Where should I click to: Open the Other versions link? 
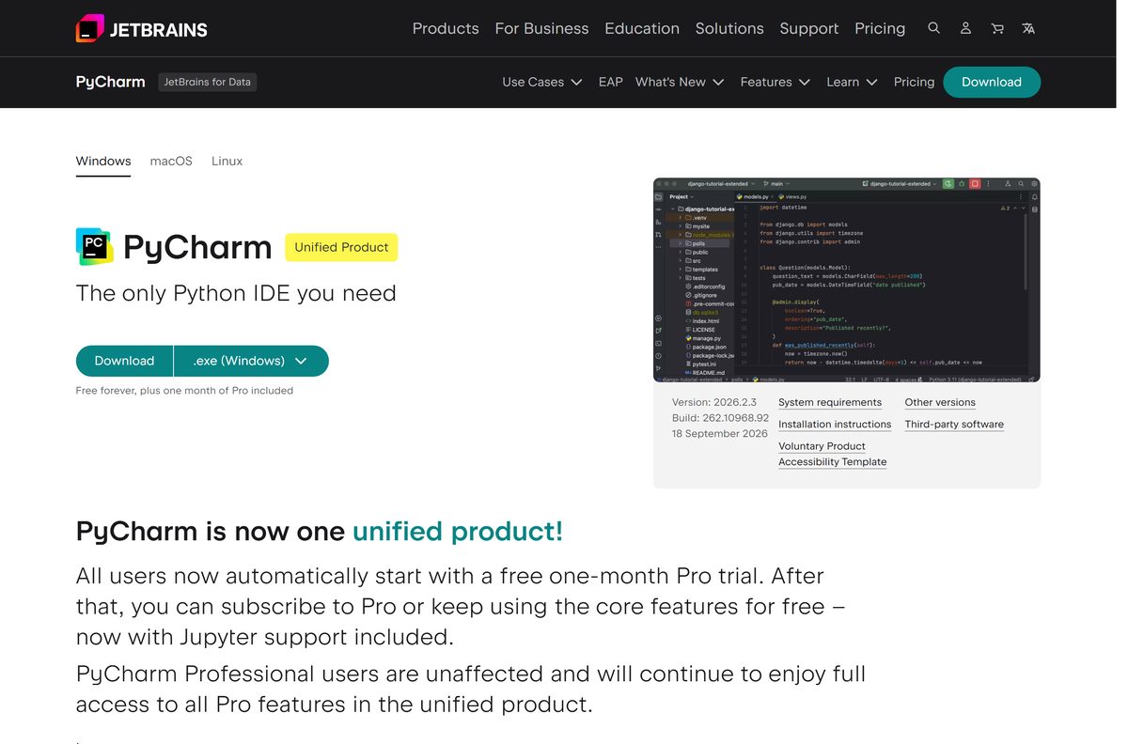point(940,402)
